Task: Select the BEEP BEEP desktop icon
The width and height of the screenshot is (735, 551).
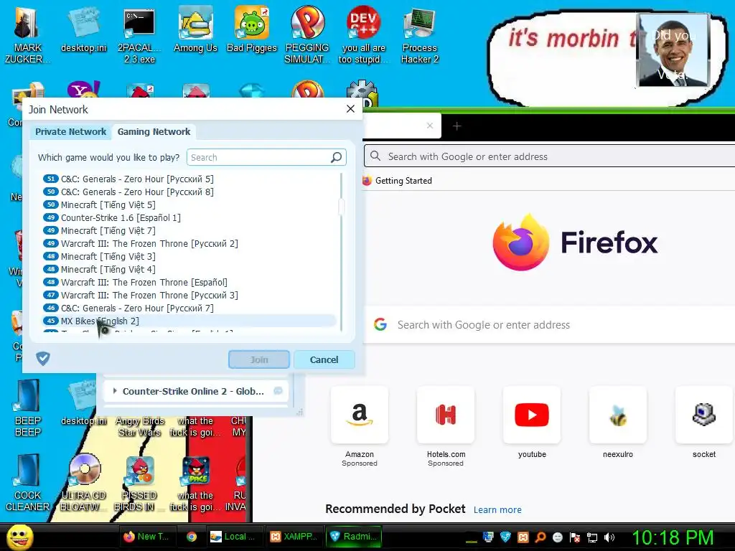Action: pos(28,408)
